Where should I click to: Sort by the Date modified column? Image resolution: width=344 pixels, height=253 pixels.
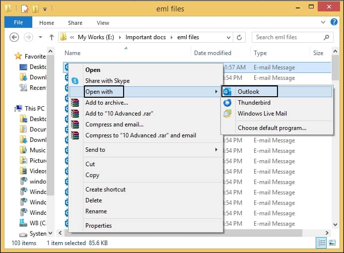212,53
